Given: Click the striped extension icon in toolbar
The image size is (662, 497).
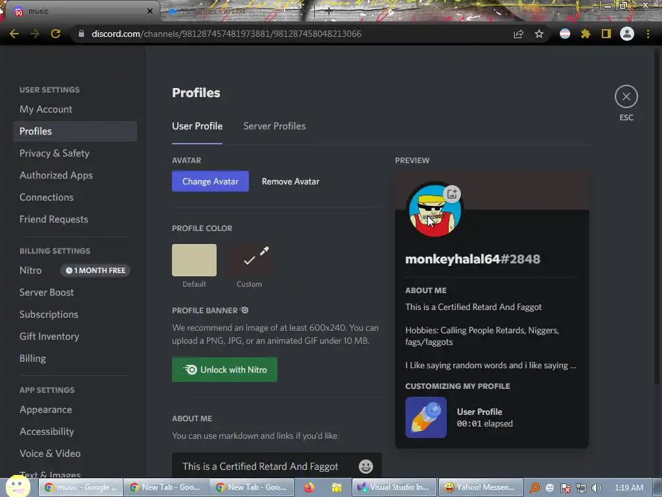Looking at the screenshot, I should [x=565, y=34].
